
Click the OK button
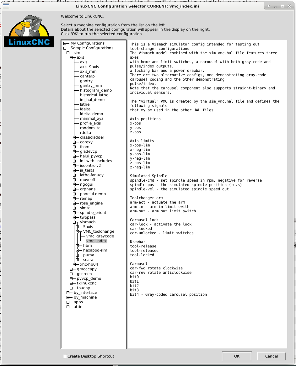pos(237,356)
